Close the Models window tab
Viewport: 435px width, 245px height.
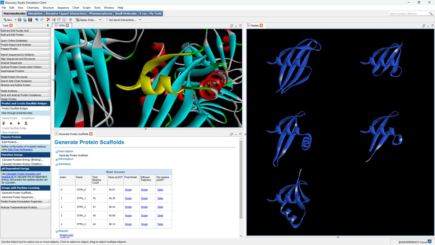tap(261, 25)
